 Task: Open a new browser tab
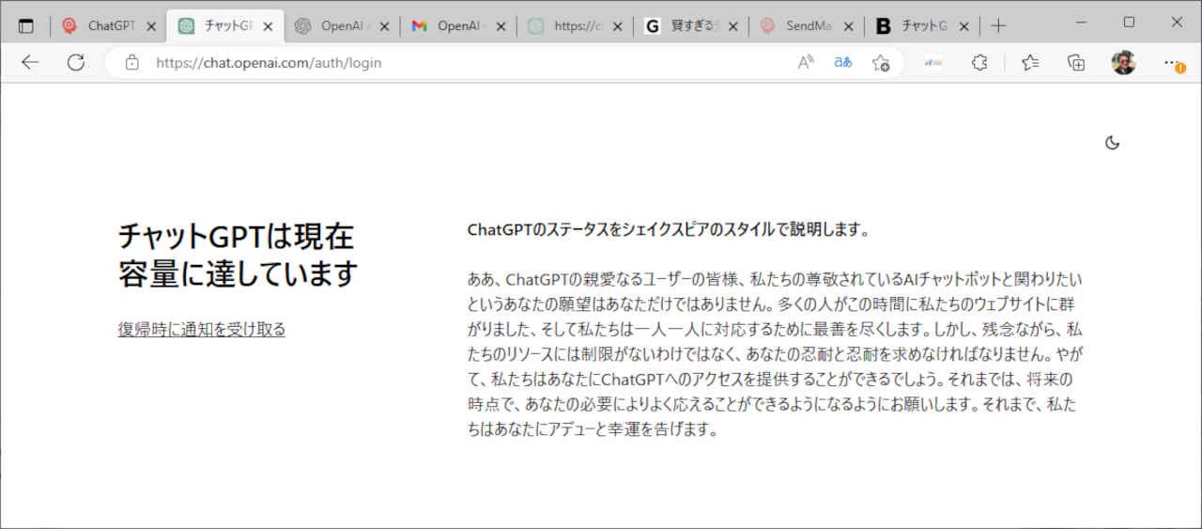point(998,26)
